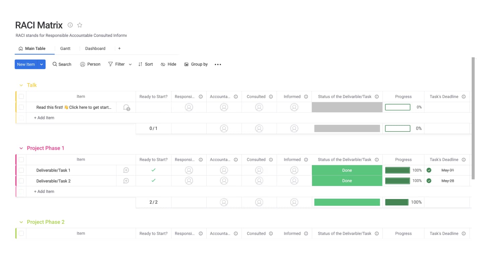This screenshot has width=477, height=261.
Task: Click info icon on Responsible column in Talk group
Action: (201, 96)
